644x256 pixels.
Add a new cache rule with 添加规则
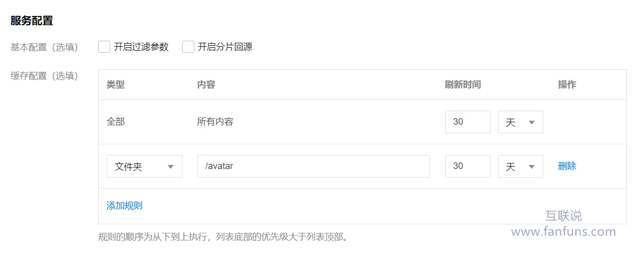click(124, 205)
